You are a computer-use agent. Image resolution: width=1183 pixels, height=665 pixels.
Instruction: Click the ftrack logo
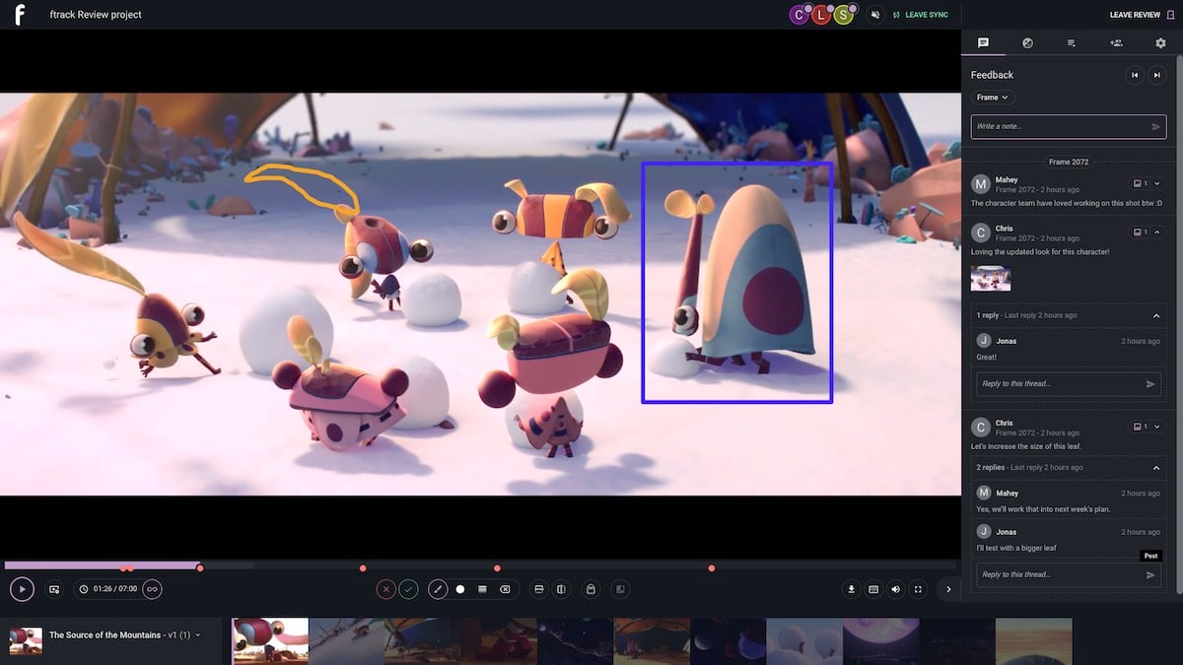[20, 15]
